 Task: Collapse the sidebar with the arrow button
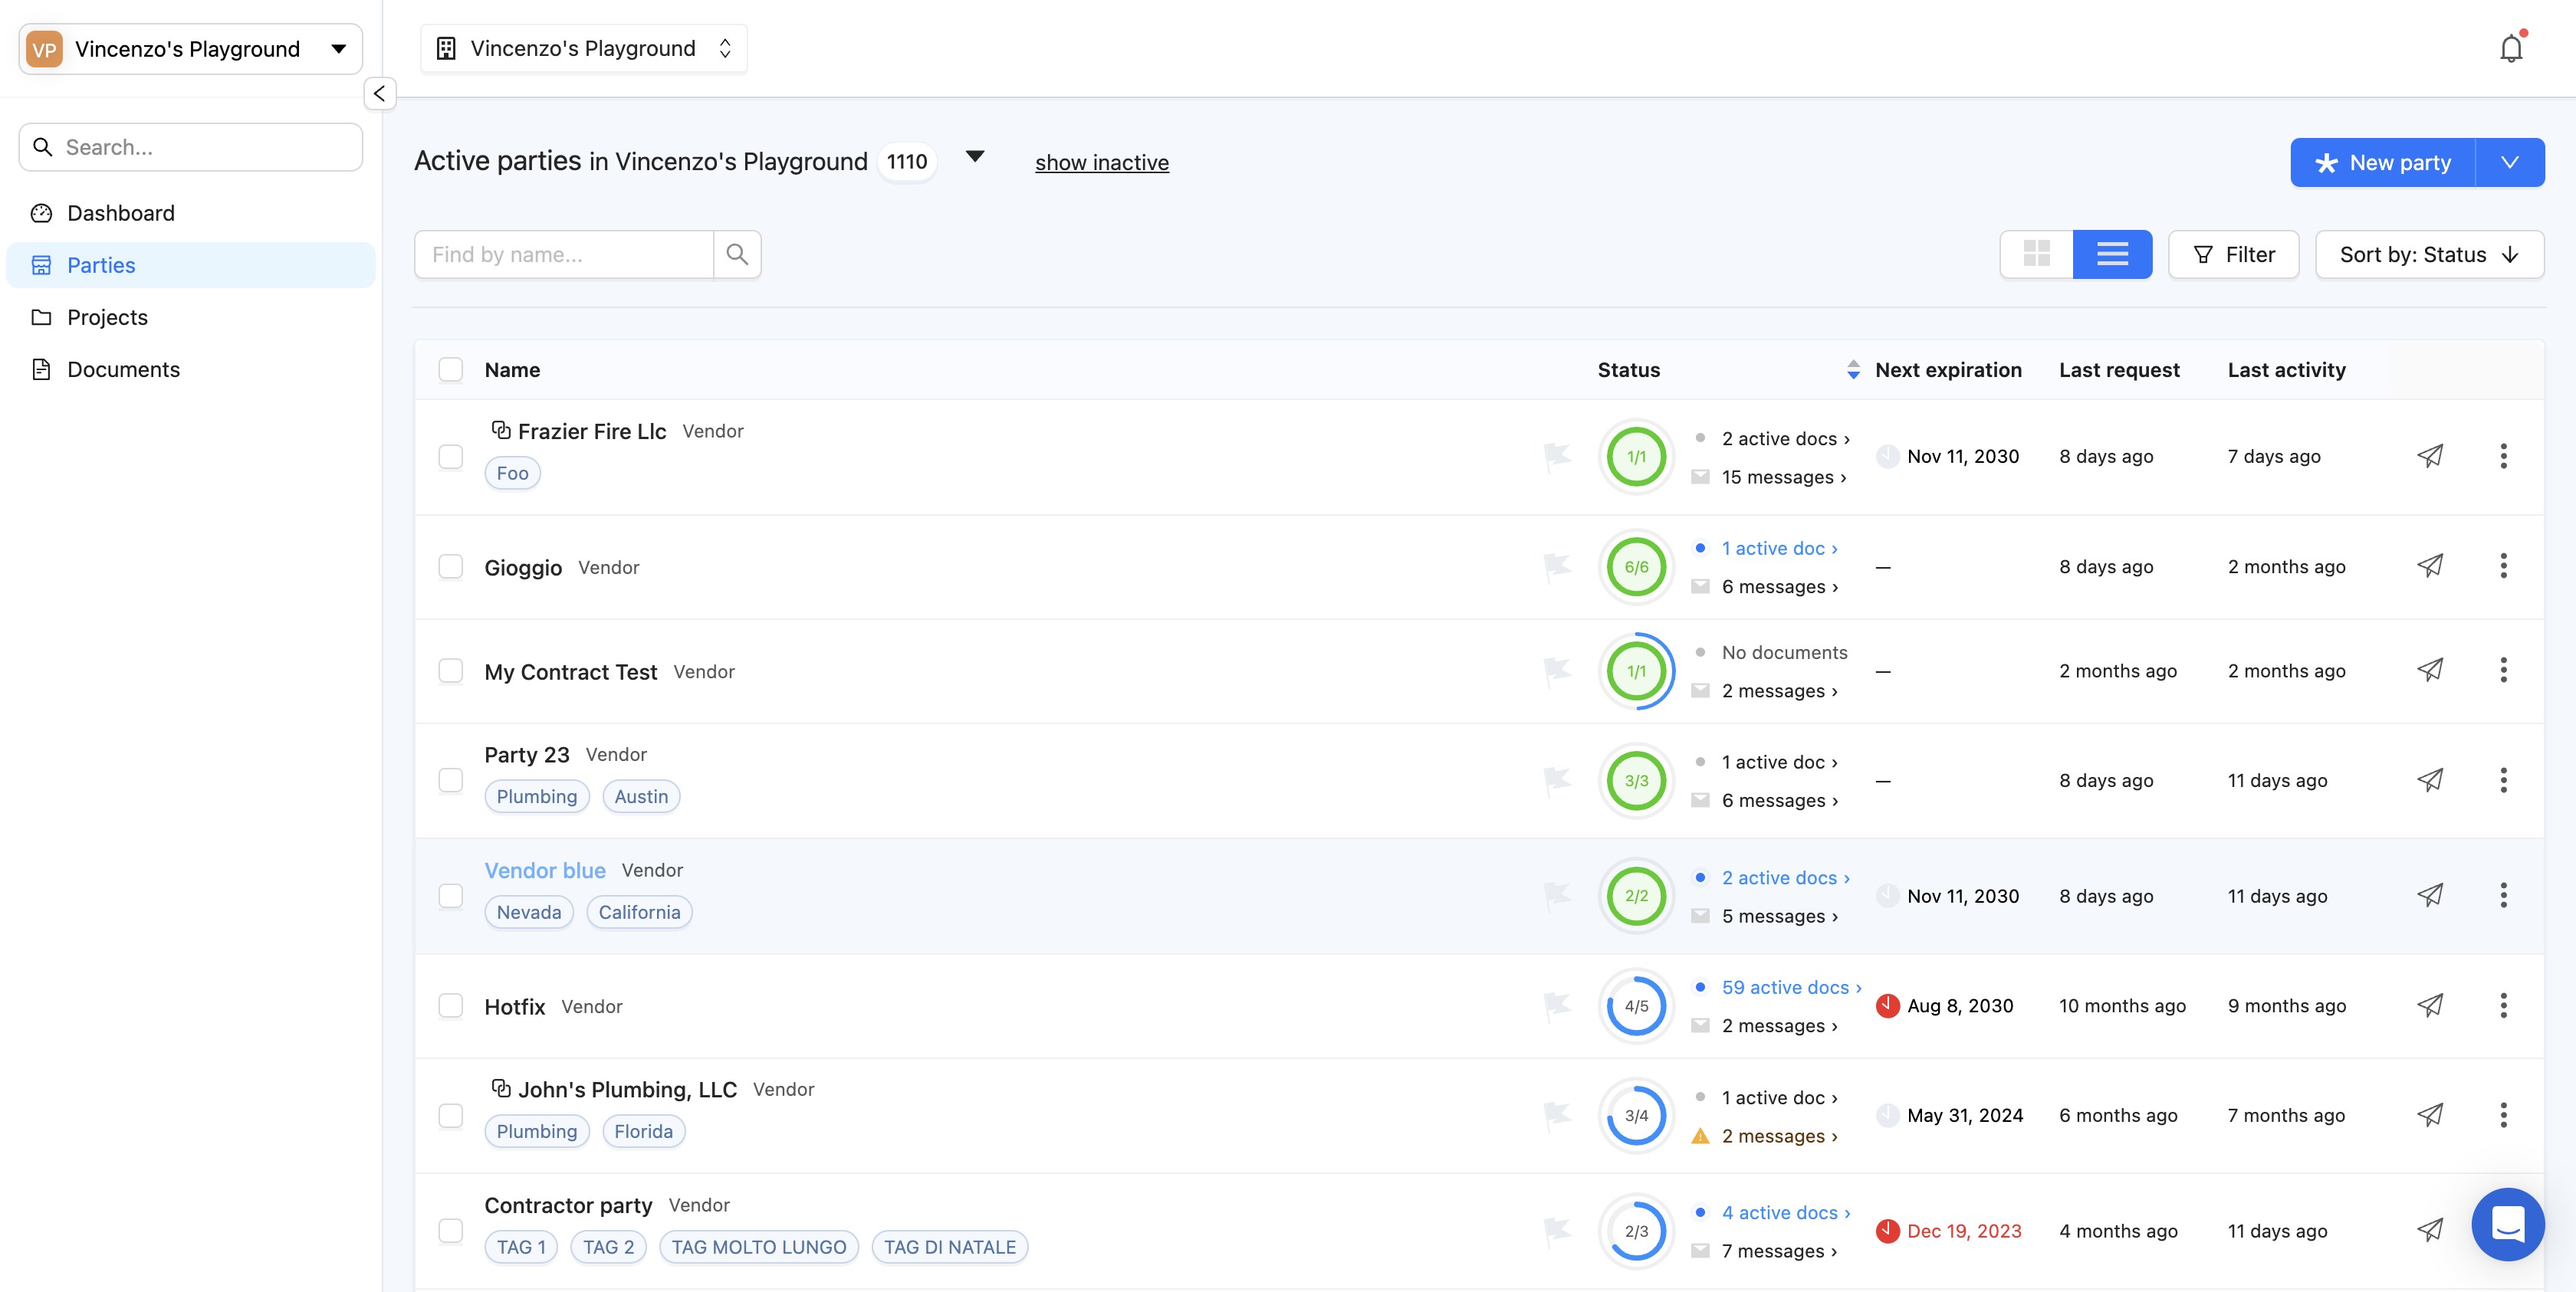coord(379,93)
